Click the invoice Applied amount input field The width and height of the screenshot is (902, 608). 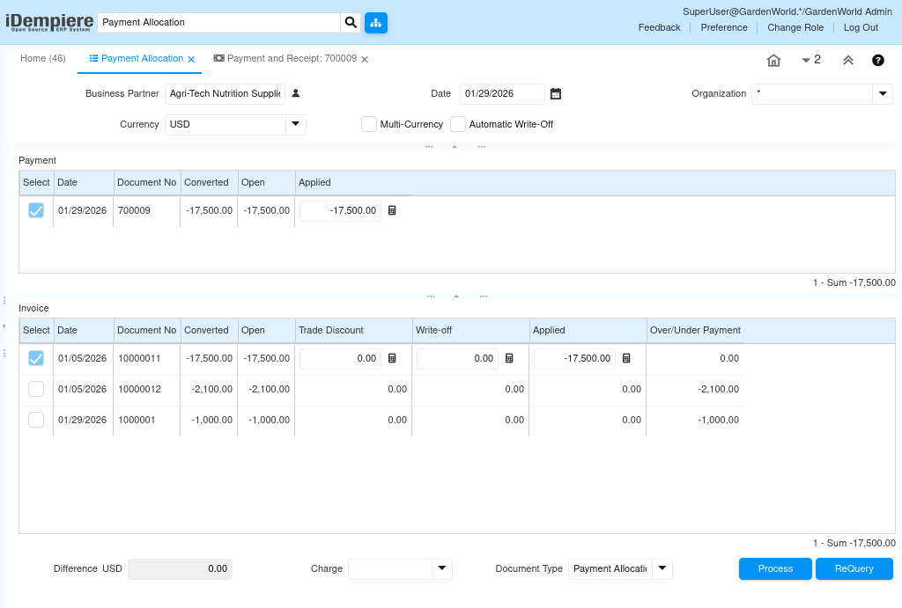click(574, 359)
